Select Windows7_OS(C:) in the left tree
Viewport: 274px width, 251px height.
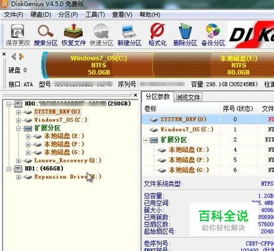click(x=60, y=120)
